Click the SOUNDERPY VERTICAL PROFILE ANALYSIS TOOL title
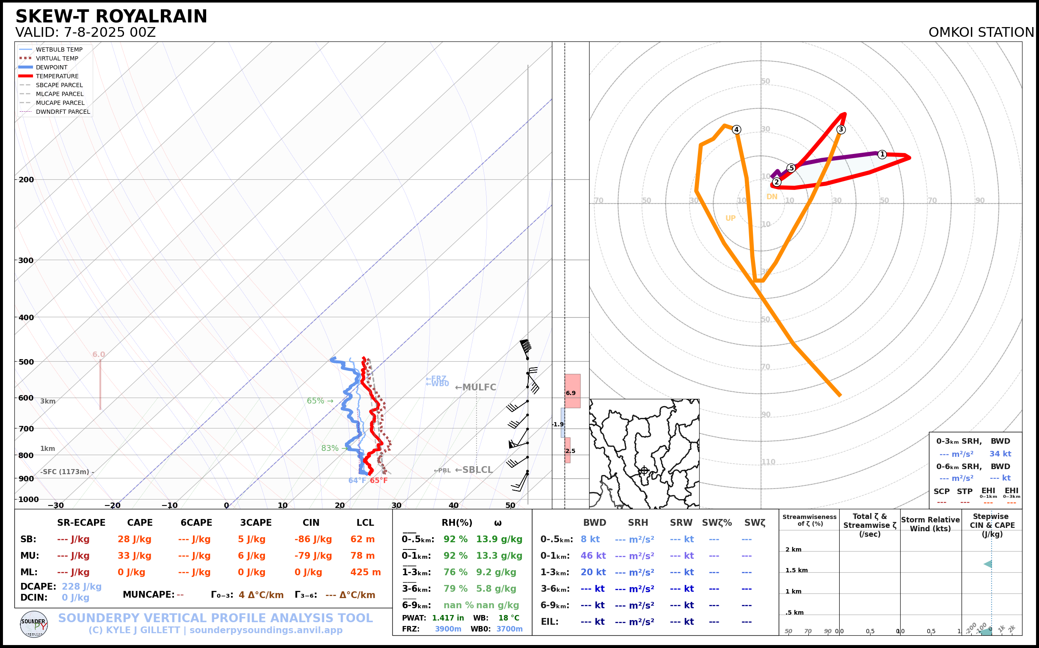The image size is (1039, 648). coord(215,618)
